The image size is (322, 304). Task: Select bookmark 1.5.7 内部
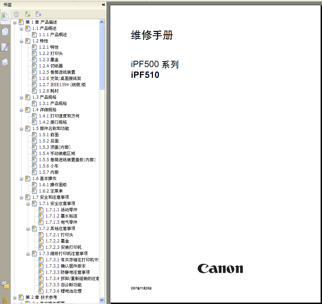point(49,172)
